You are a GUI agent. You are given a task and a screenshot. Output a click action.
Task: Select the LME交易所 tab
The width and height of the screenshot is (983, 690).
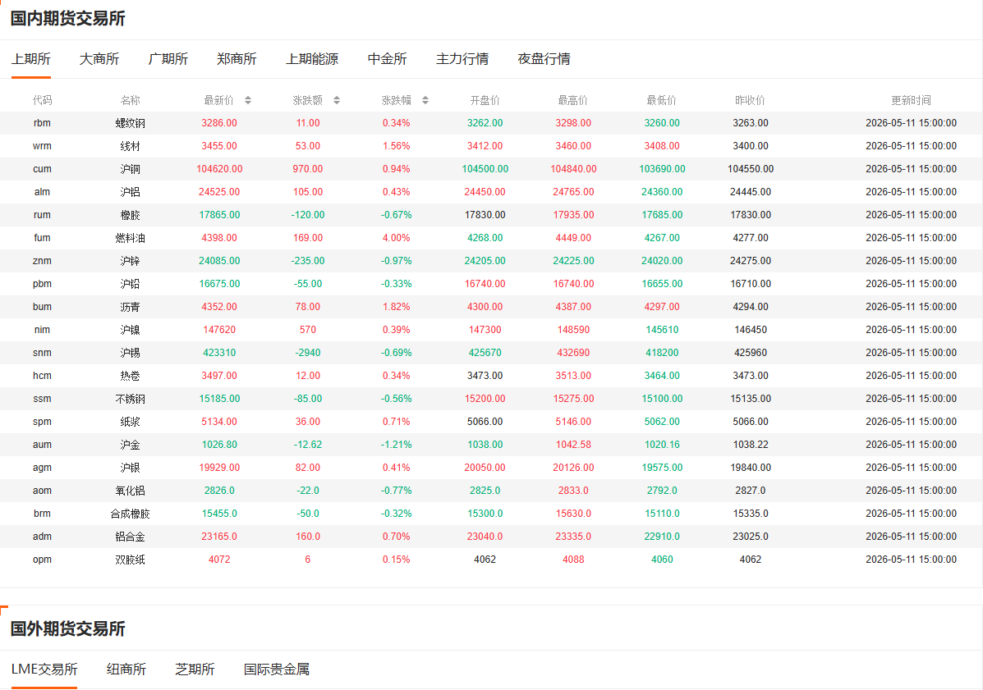tap(44, 669)
